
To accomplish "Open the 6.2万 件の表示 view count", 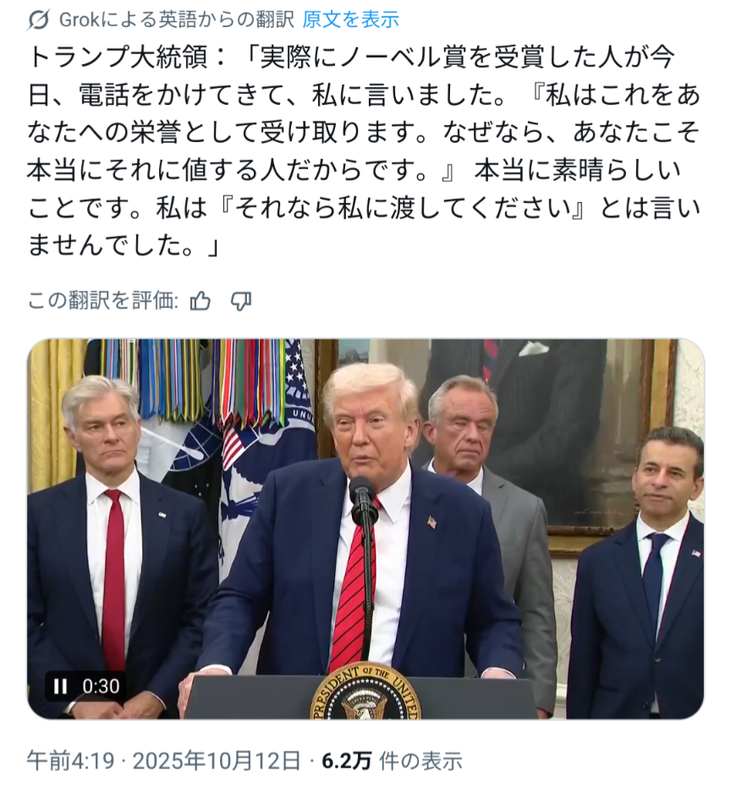I will 392,761.
